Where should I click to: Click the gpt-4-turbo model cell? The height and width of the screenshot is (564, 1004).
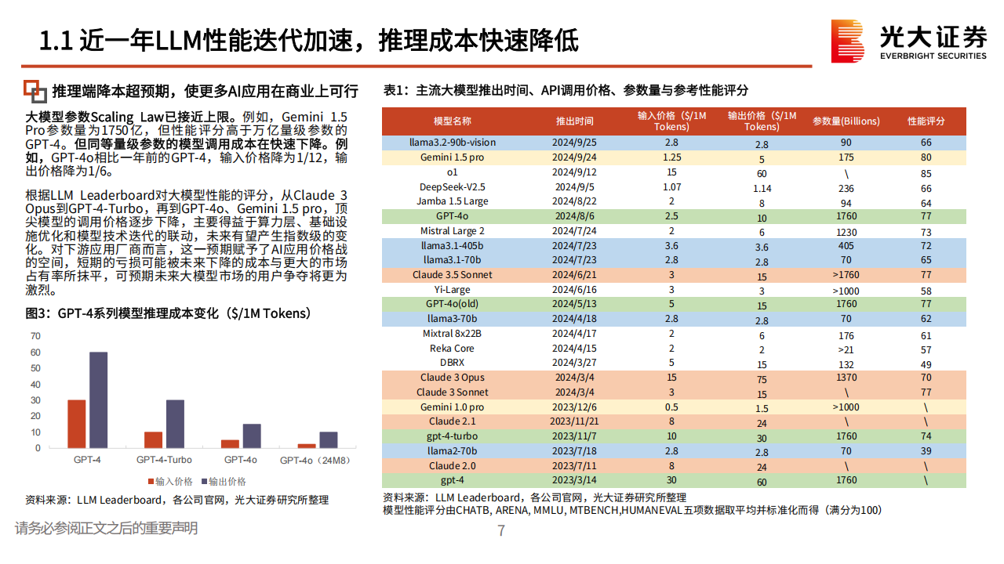[453, 436]
